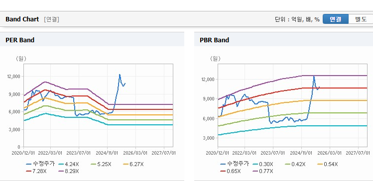Click 2020/12/01 date label in PBR chart

218,153
